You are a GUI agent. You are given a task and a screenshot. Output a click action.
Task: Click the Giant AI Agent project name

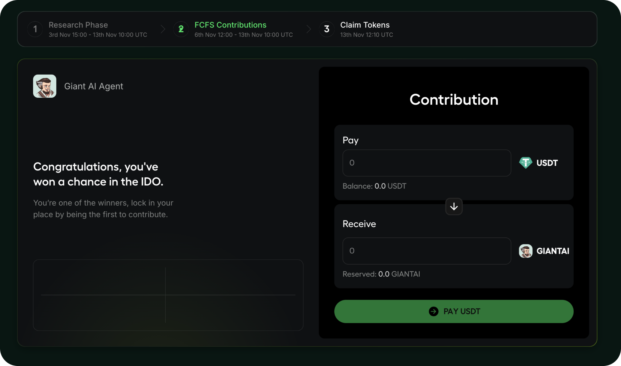point(94,86)
